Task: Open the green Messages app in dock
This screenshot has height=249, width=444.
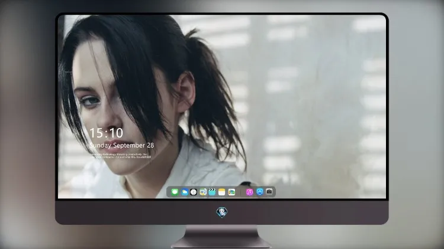Action: point(175,192)
